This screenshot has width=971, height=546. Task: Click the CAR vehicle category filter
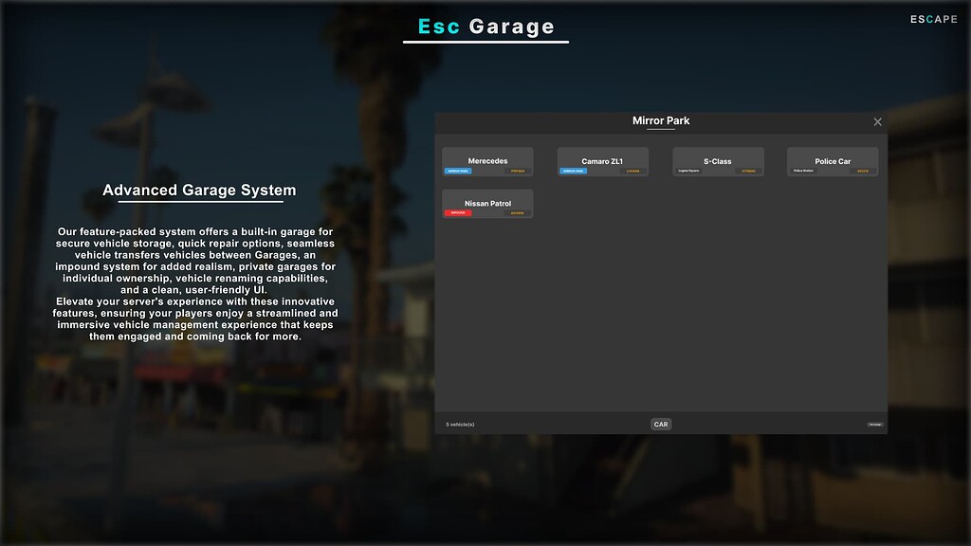pos(660,424)
